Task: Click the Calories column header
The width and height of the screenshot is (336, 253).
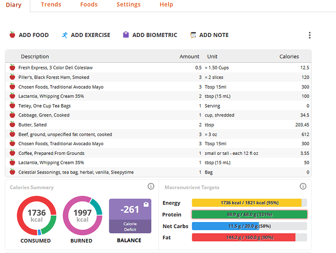Action: tap(289, 56)
